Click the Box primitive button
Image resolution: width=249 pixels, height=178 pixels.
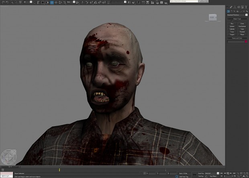[232, 24]
